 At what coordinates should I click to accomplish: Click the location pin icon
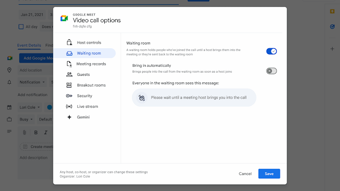pos(10,70)
